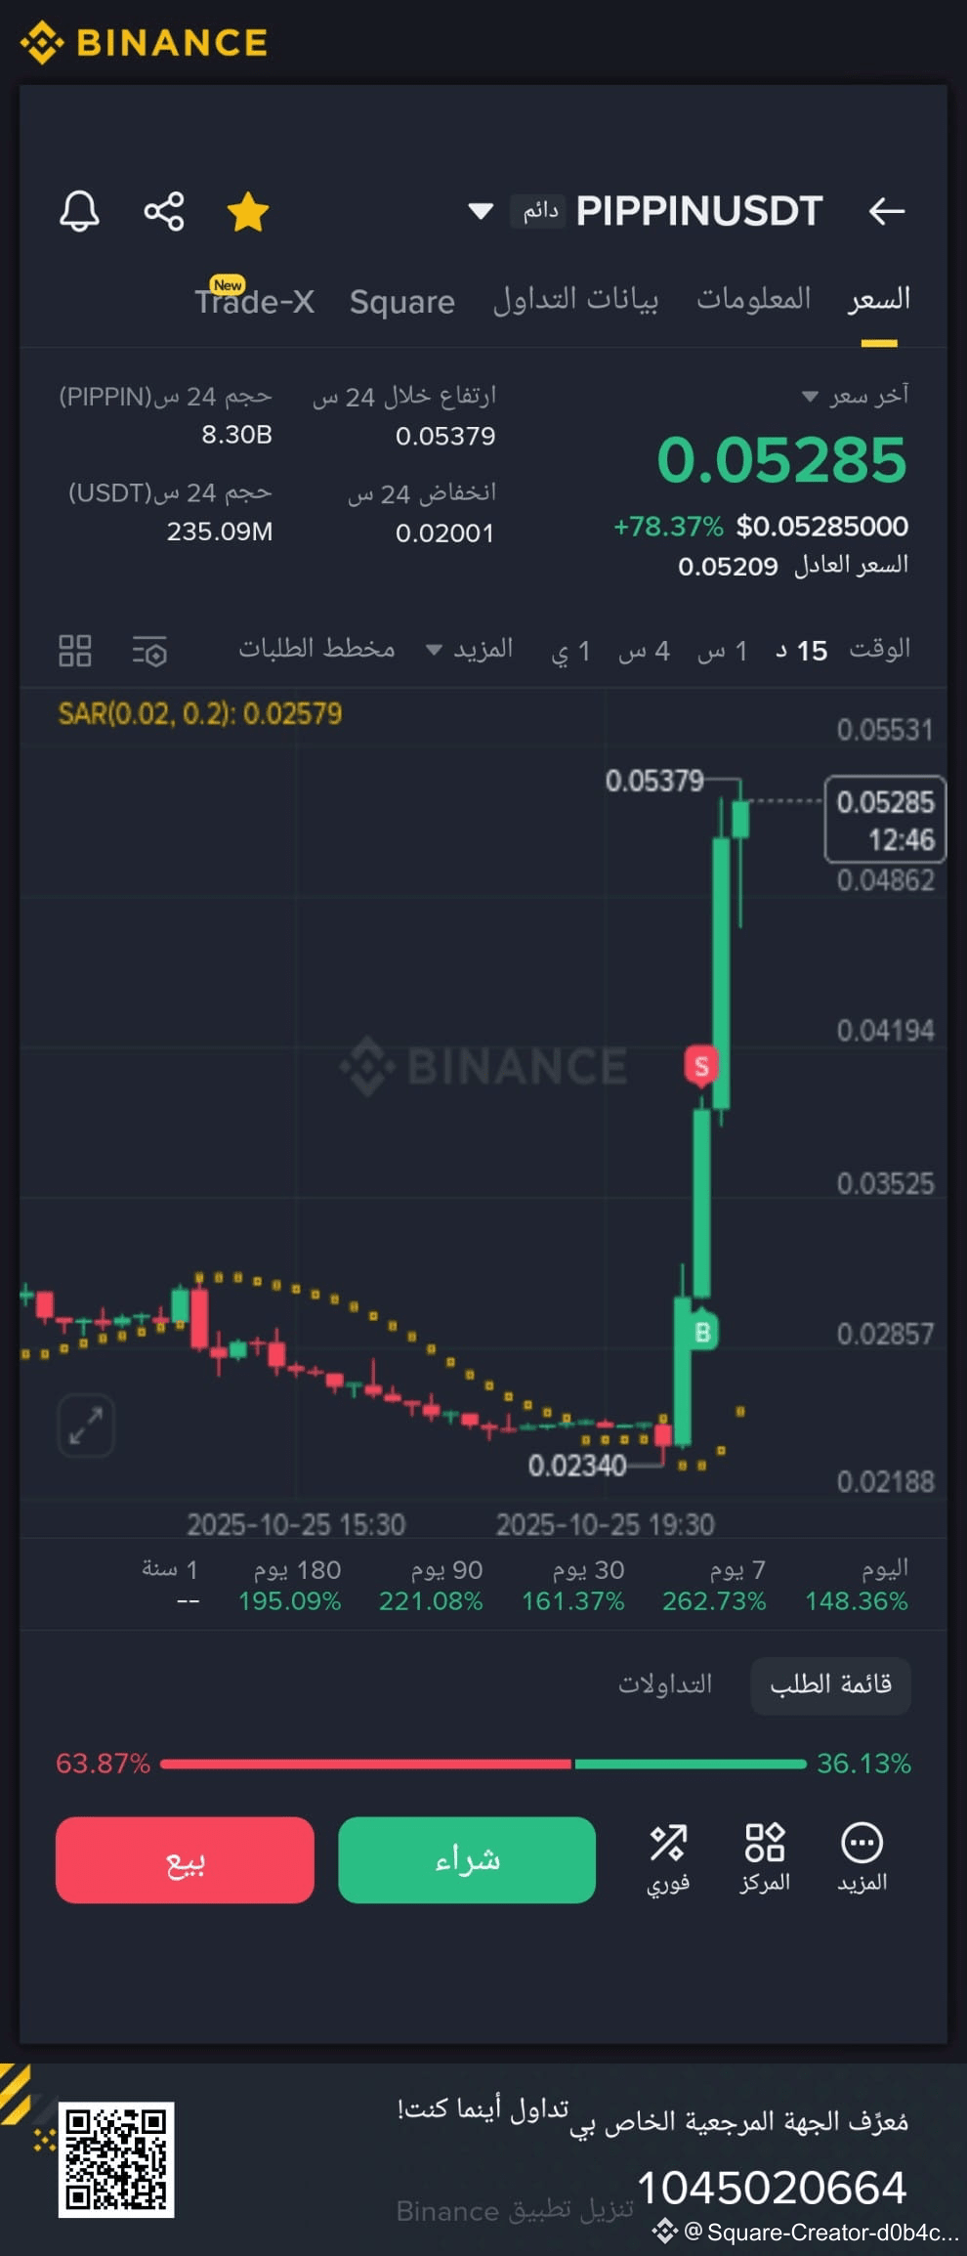This screenshot has height=2256, width=967.
Task: Select the 7 يوم 262.73% period
Action: 714,1585
